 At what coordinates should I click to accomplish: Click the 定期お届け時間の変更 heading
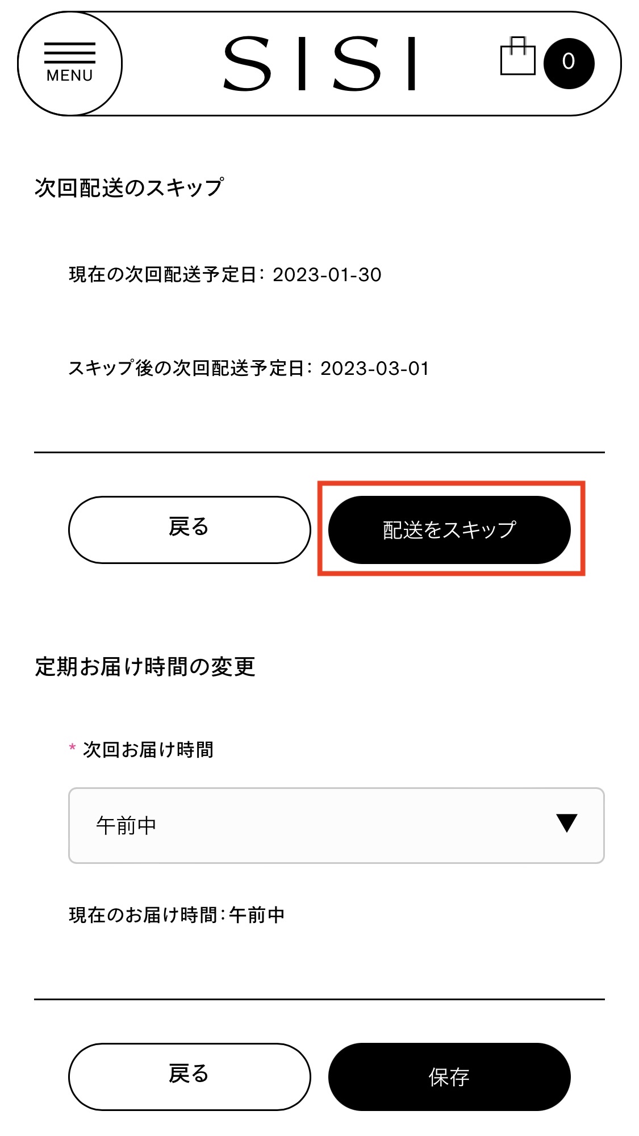[x=145, y=666]
